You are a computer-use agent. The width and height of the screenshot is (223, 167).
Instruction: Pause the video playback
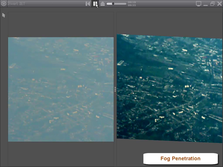point(95,4)
